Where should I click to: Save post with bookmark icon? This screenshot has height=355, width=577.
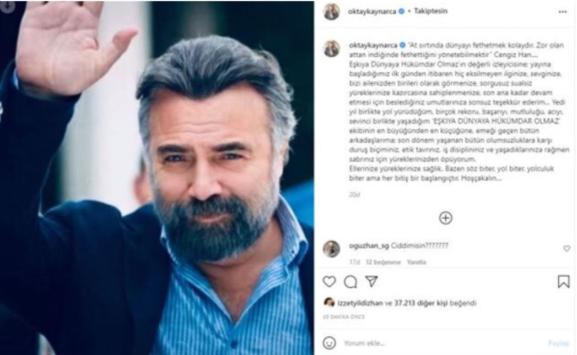tap(563, 282)
